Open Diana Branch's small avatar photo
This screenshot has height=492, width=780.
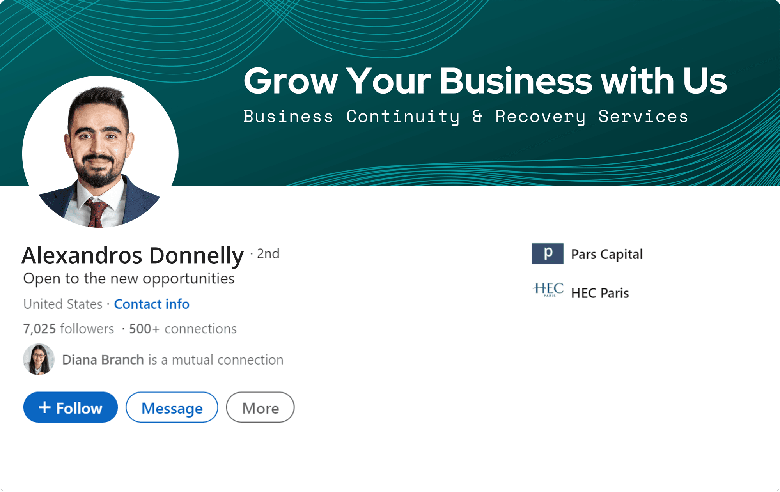tap(39, 359)
